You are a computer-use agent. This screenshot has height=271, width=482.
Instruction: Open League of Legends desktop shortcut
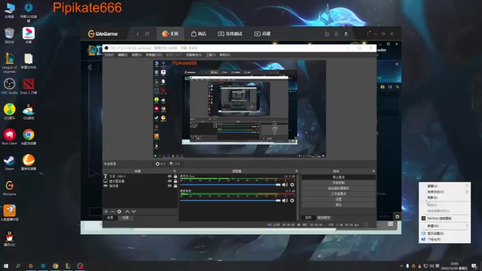point(9,63)
